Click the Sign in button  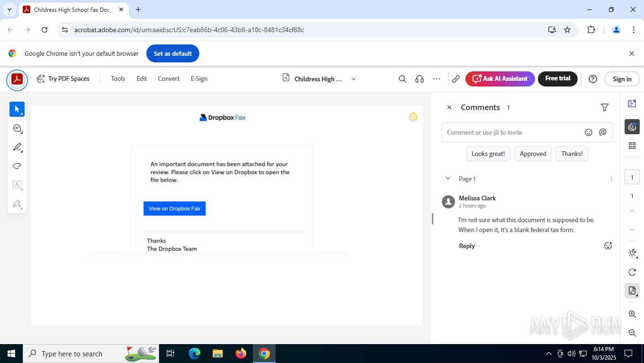pyautogui.click(x=622, y=79)
